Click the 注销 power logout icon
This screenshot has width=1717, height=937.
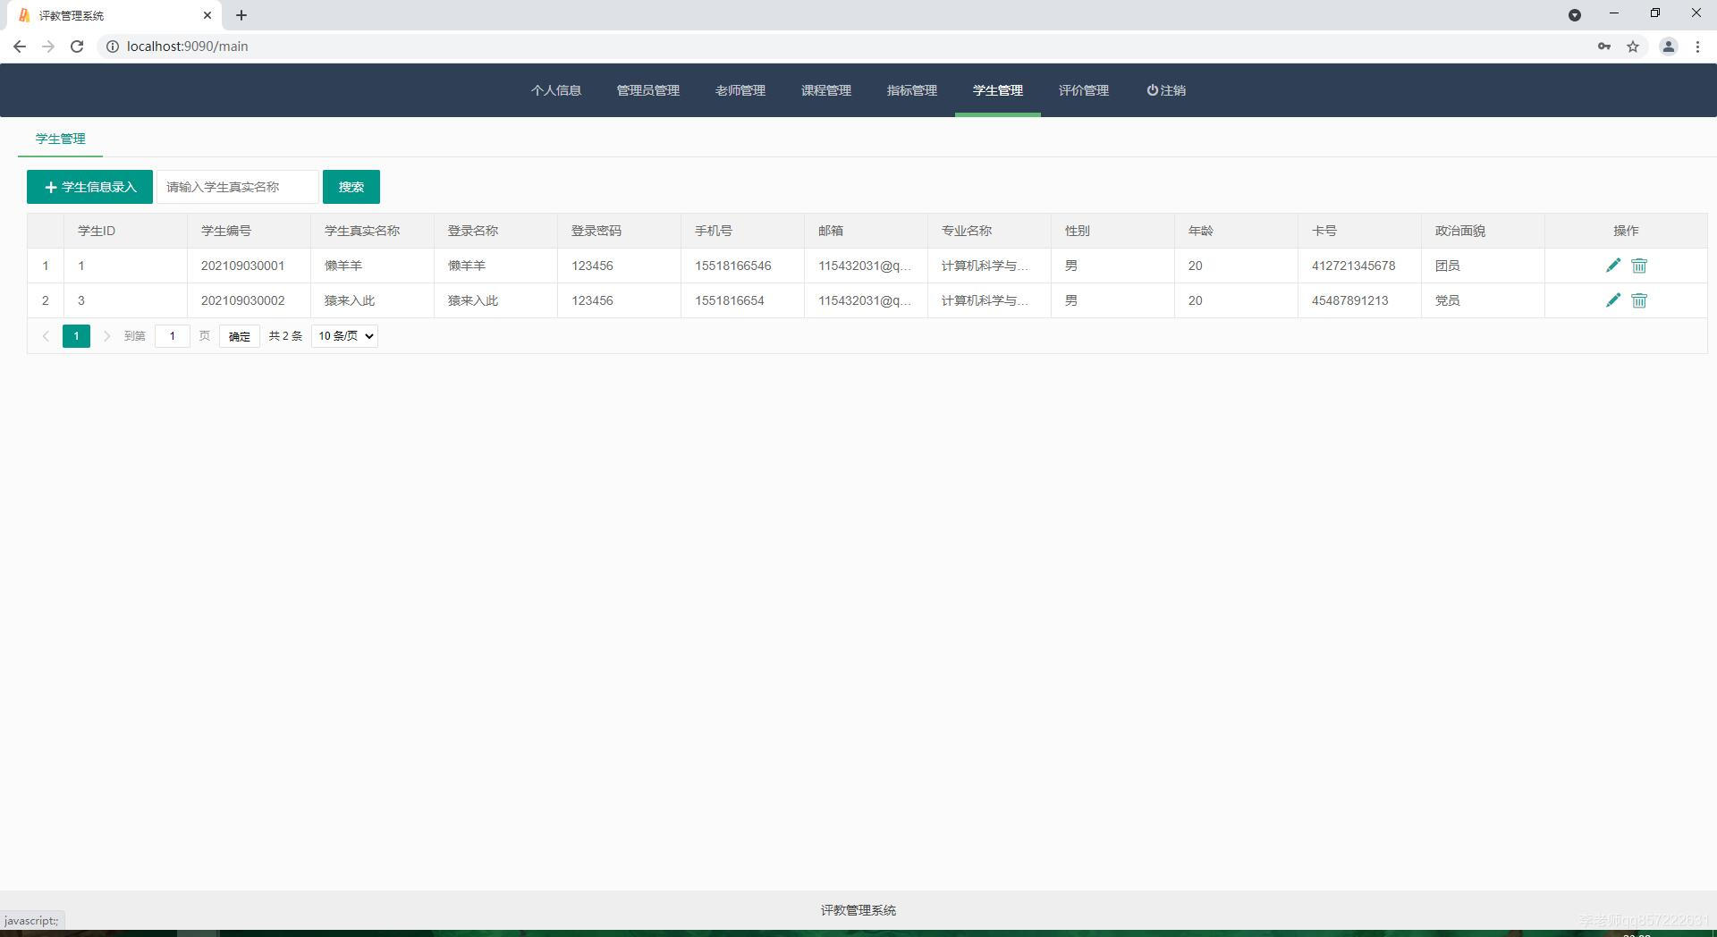[1151, 89]
